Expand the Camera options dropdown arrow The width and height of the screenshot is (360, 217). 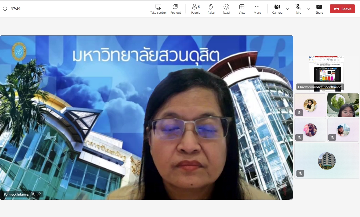[287, 9]
